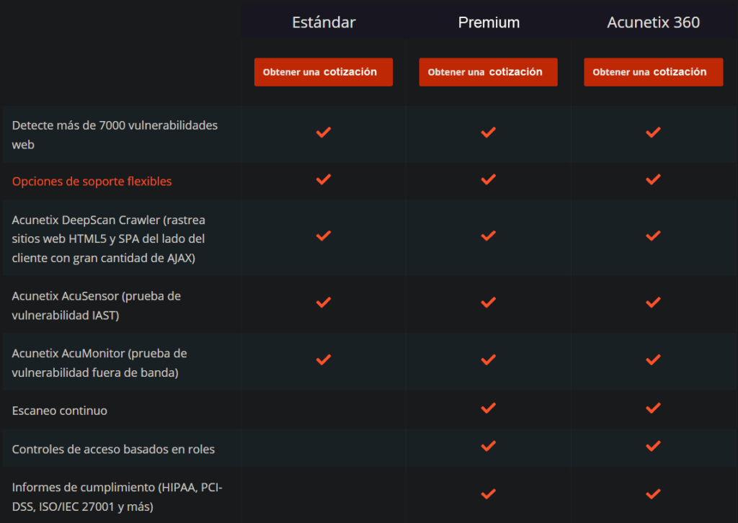Click the 'Controles de acceso basados en roles' label
Image resolution: width=738 pixels, height=523 pixels.
(x=113, y=450)
